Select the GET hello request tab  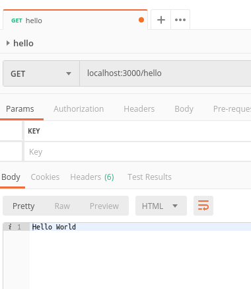(75, 20)
